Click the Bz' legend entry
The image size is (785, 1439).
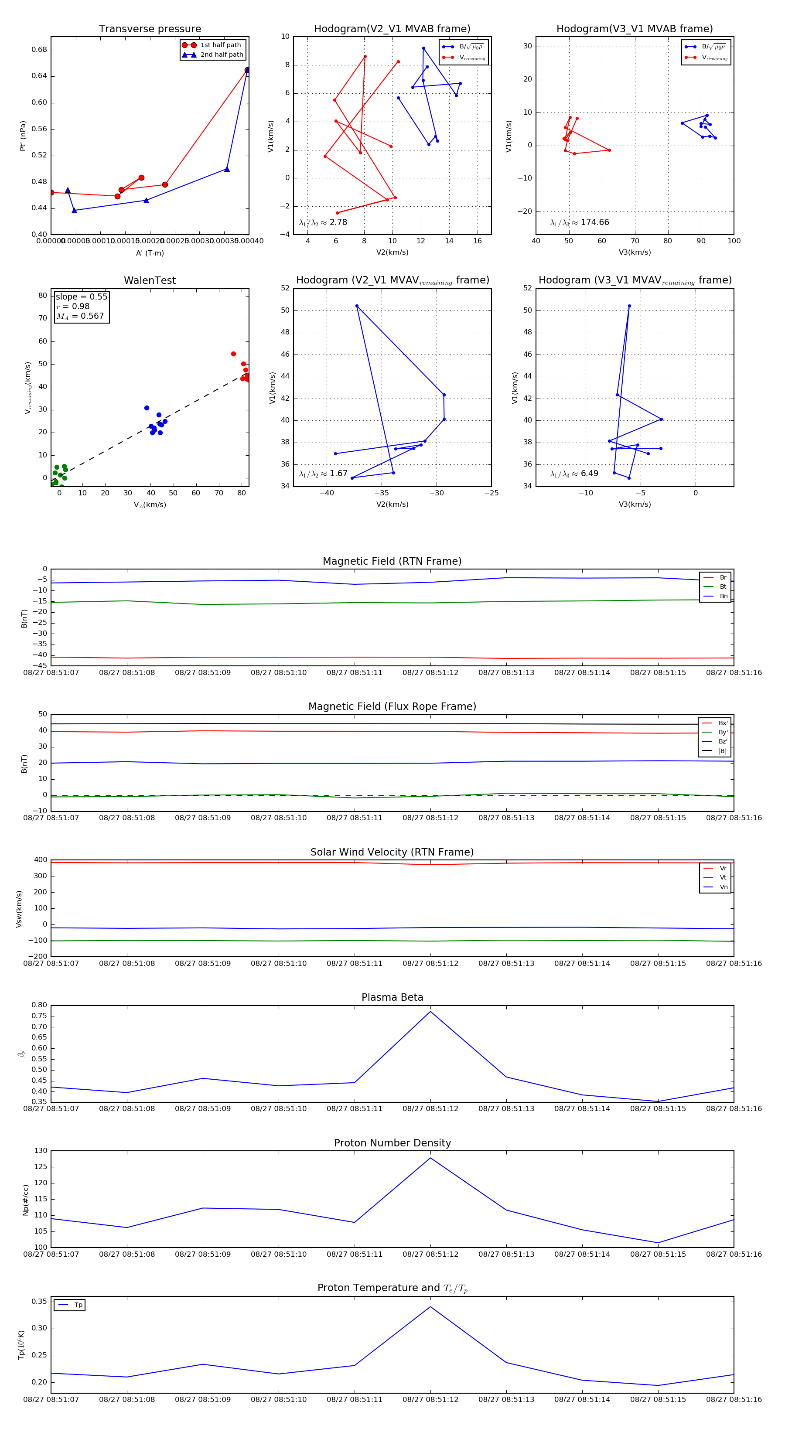pos(715,741)
